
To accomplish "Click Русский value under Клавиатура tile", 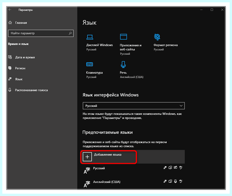I will (x=91, y=77).
